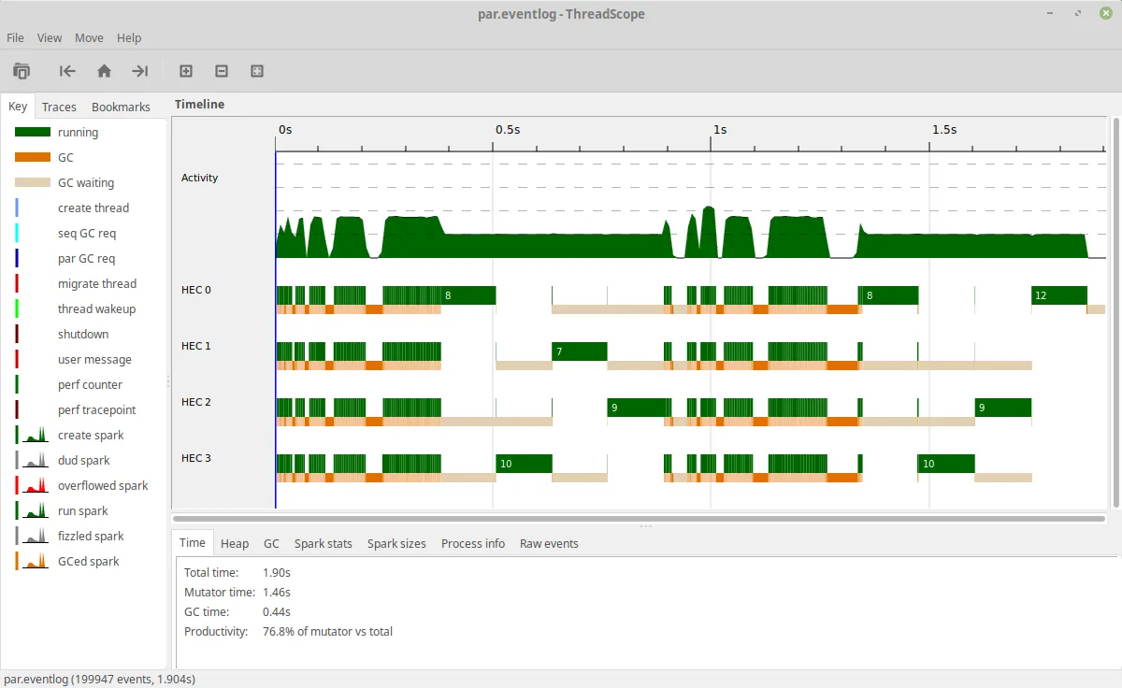Open the View menu
The image size is (1122, 688).
pos(50,37)
